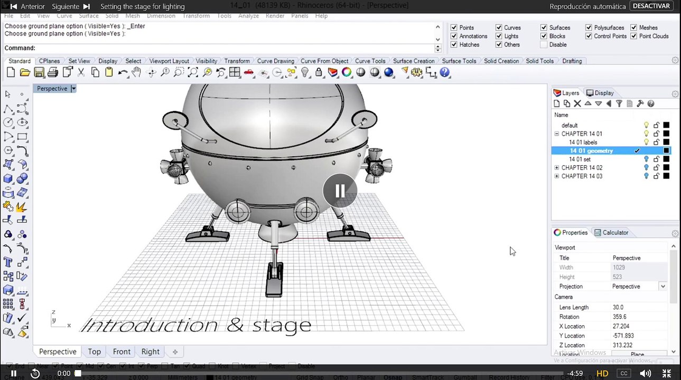The image size is (681, 380).
Task: Select the arrow pointer tool in sidebar
Action: point(8,94)
